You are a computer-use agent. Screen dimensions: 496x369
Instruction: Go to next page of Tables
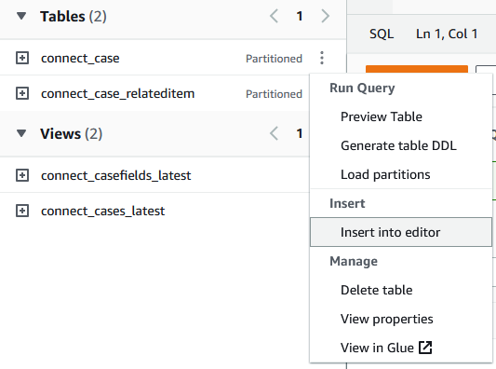[x=325, y=16]
